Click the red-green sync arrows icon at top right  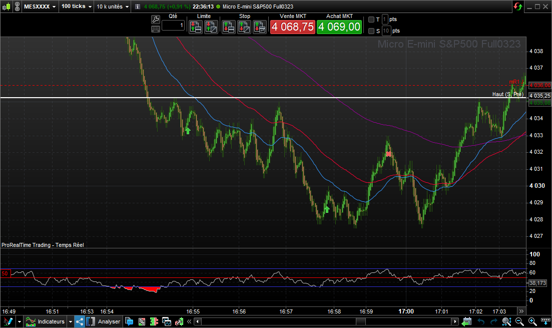pos(517,7)
